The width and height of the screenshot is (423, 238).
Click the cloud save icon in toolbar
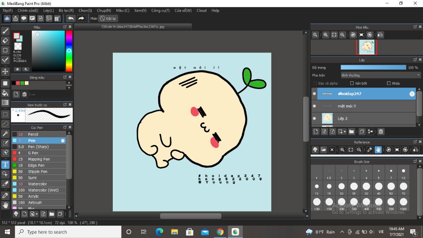tap(7, 18)
